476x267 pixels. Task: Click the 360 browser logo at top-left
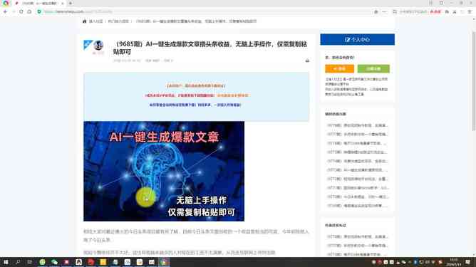tap(6, 3)
